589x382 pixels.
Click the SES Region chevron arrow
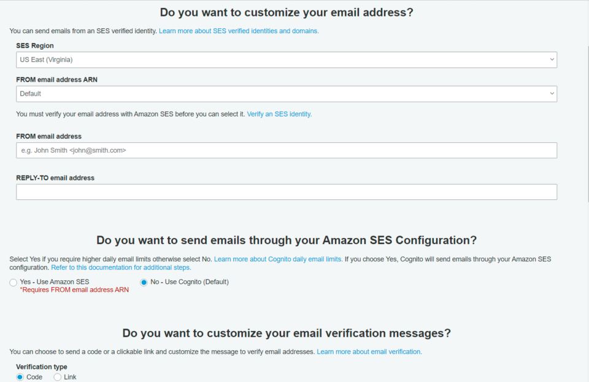pyautogui.click(x=551, y=59)
